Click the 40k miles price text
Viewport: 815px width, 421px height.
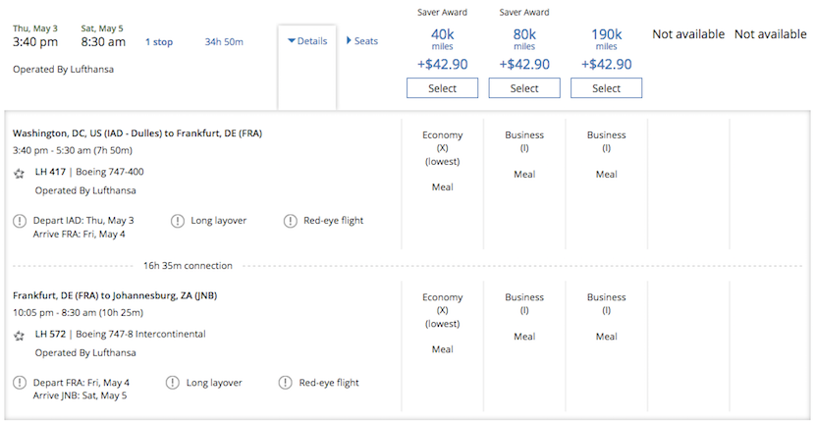442,35
